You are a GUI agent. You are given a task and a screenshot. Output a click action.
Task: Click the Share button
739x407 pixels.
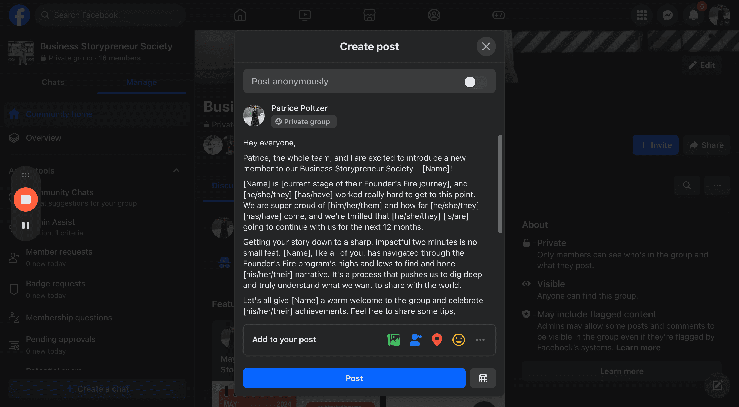point(706,145)
